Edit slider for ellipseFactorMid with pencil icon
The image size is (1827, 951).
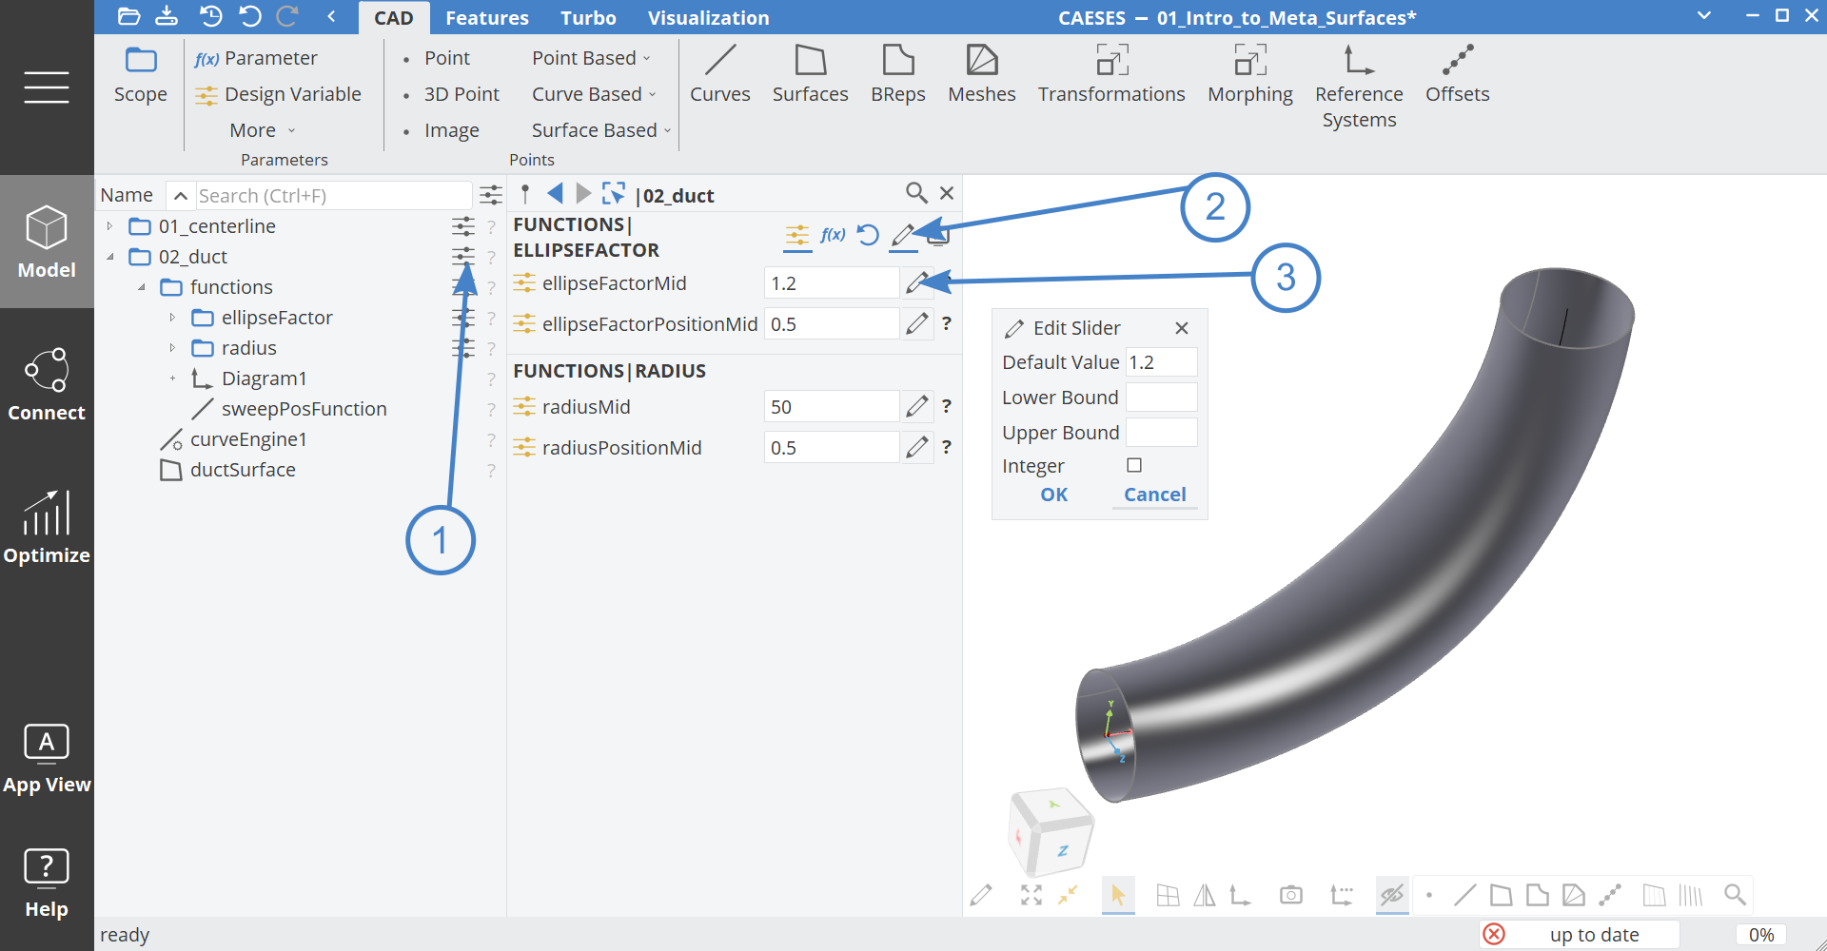click(916, 283)
